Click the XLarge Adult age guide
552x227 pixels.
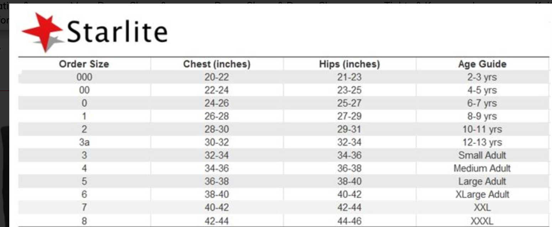[x=482, y=194]
